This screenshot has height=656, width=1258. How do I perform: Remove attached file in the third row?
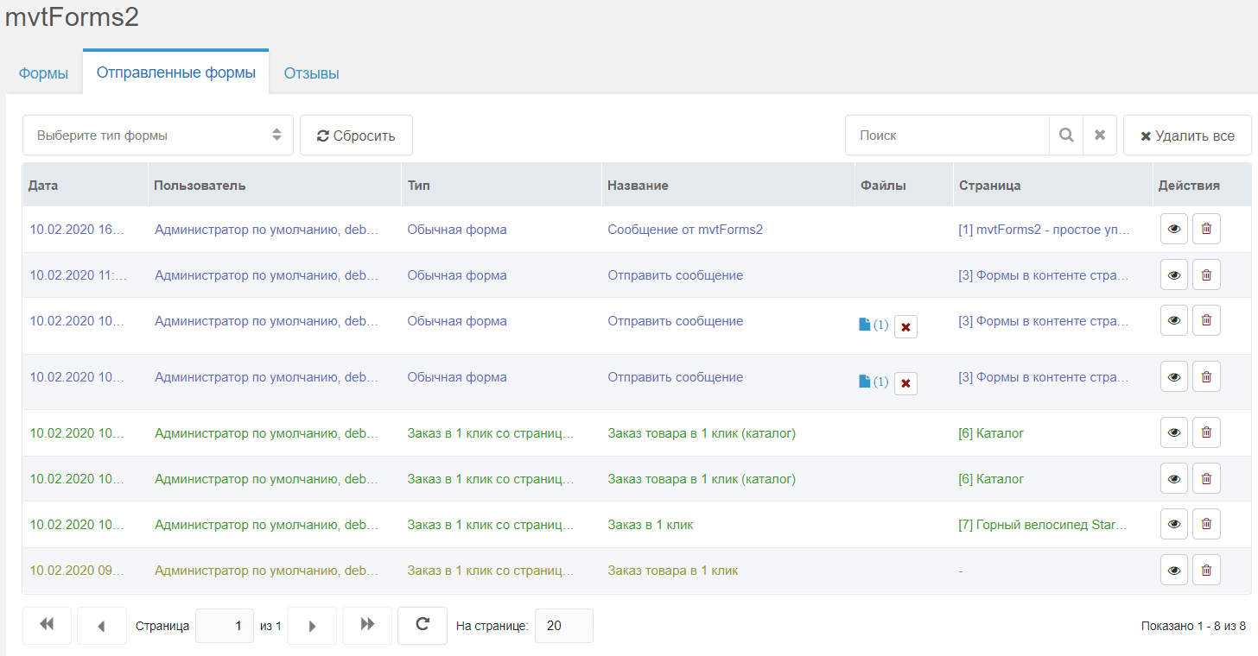[x=905, y=327]
